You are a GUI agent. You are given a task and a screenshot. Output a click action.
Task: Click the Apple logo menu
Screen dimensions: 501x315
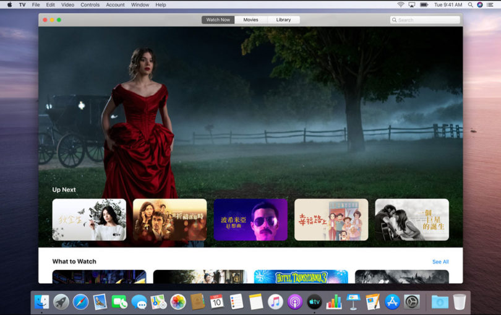[x=9, y=5]
